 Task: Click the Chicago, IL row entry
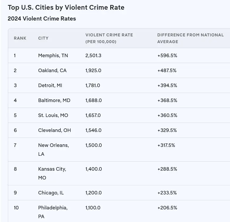51,193
